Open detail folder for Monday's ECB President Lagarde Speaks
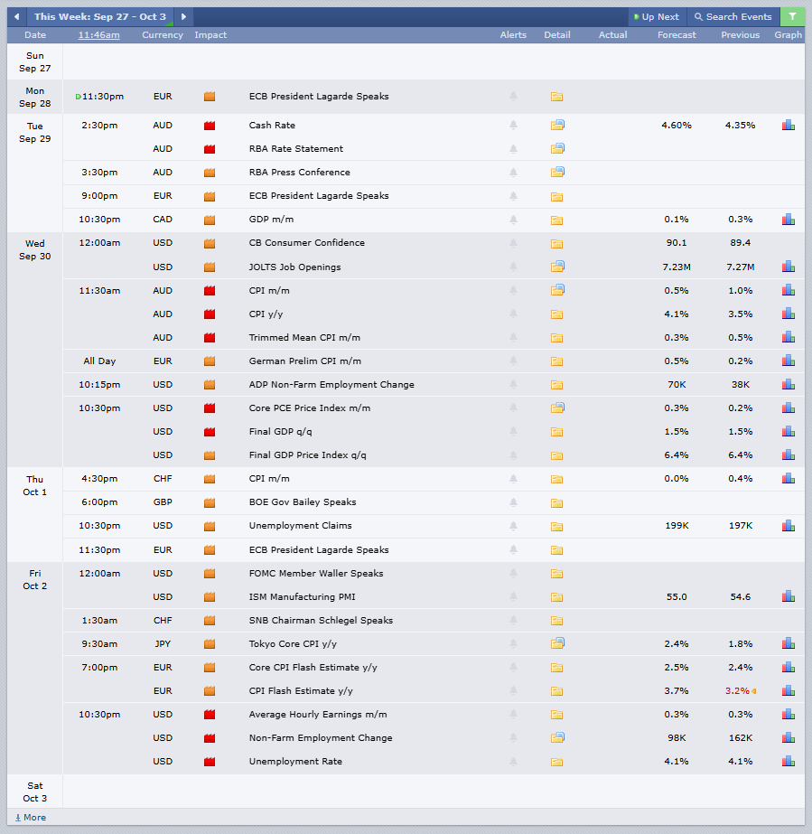This screenshot has width=812, height=834. [x=556, y=97]
